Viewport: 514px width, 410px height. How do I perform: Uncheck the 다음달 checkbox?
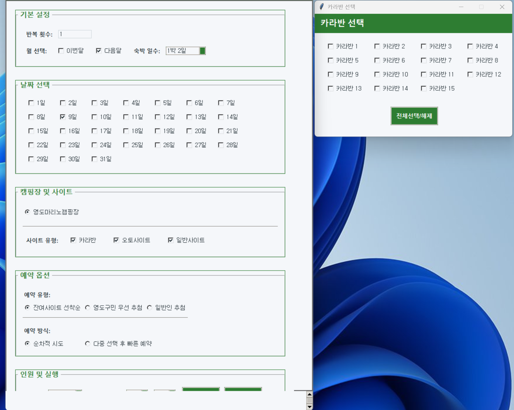pyautogui.click(x=99, y=51)
